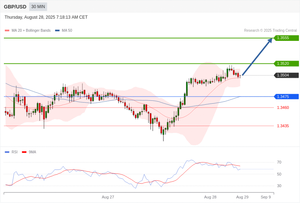Click the Aug 29 date axis label

(242, 197)
